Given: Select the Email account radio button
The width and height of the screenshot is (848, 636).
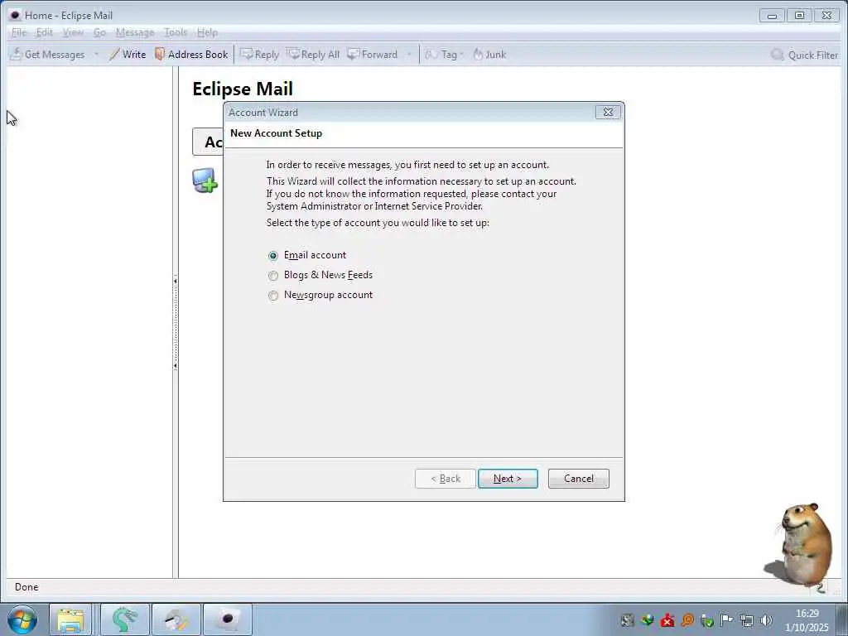Looking at the screenshot, I should [x=273, y=255].
